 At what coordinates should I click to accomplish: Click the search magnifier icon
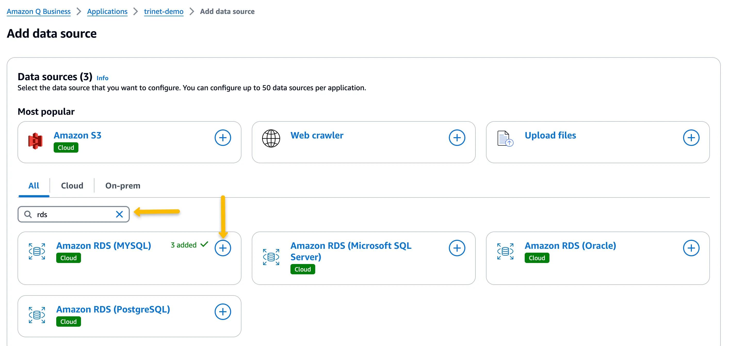click(28, 214)
